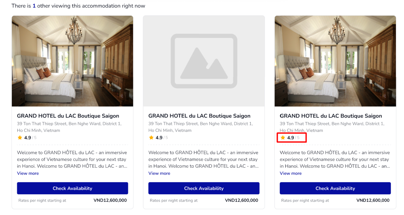Click the blue viewer count number '1'
This screenshot has width=404, height=215.
tap(34, 6)
